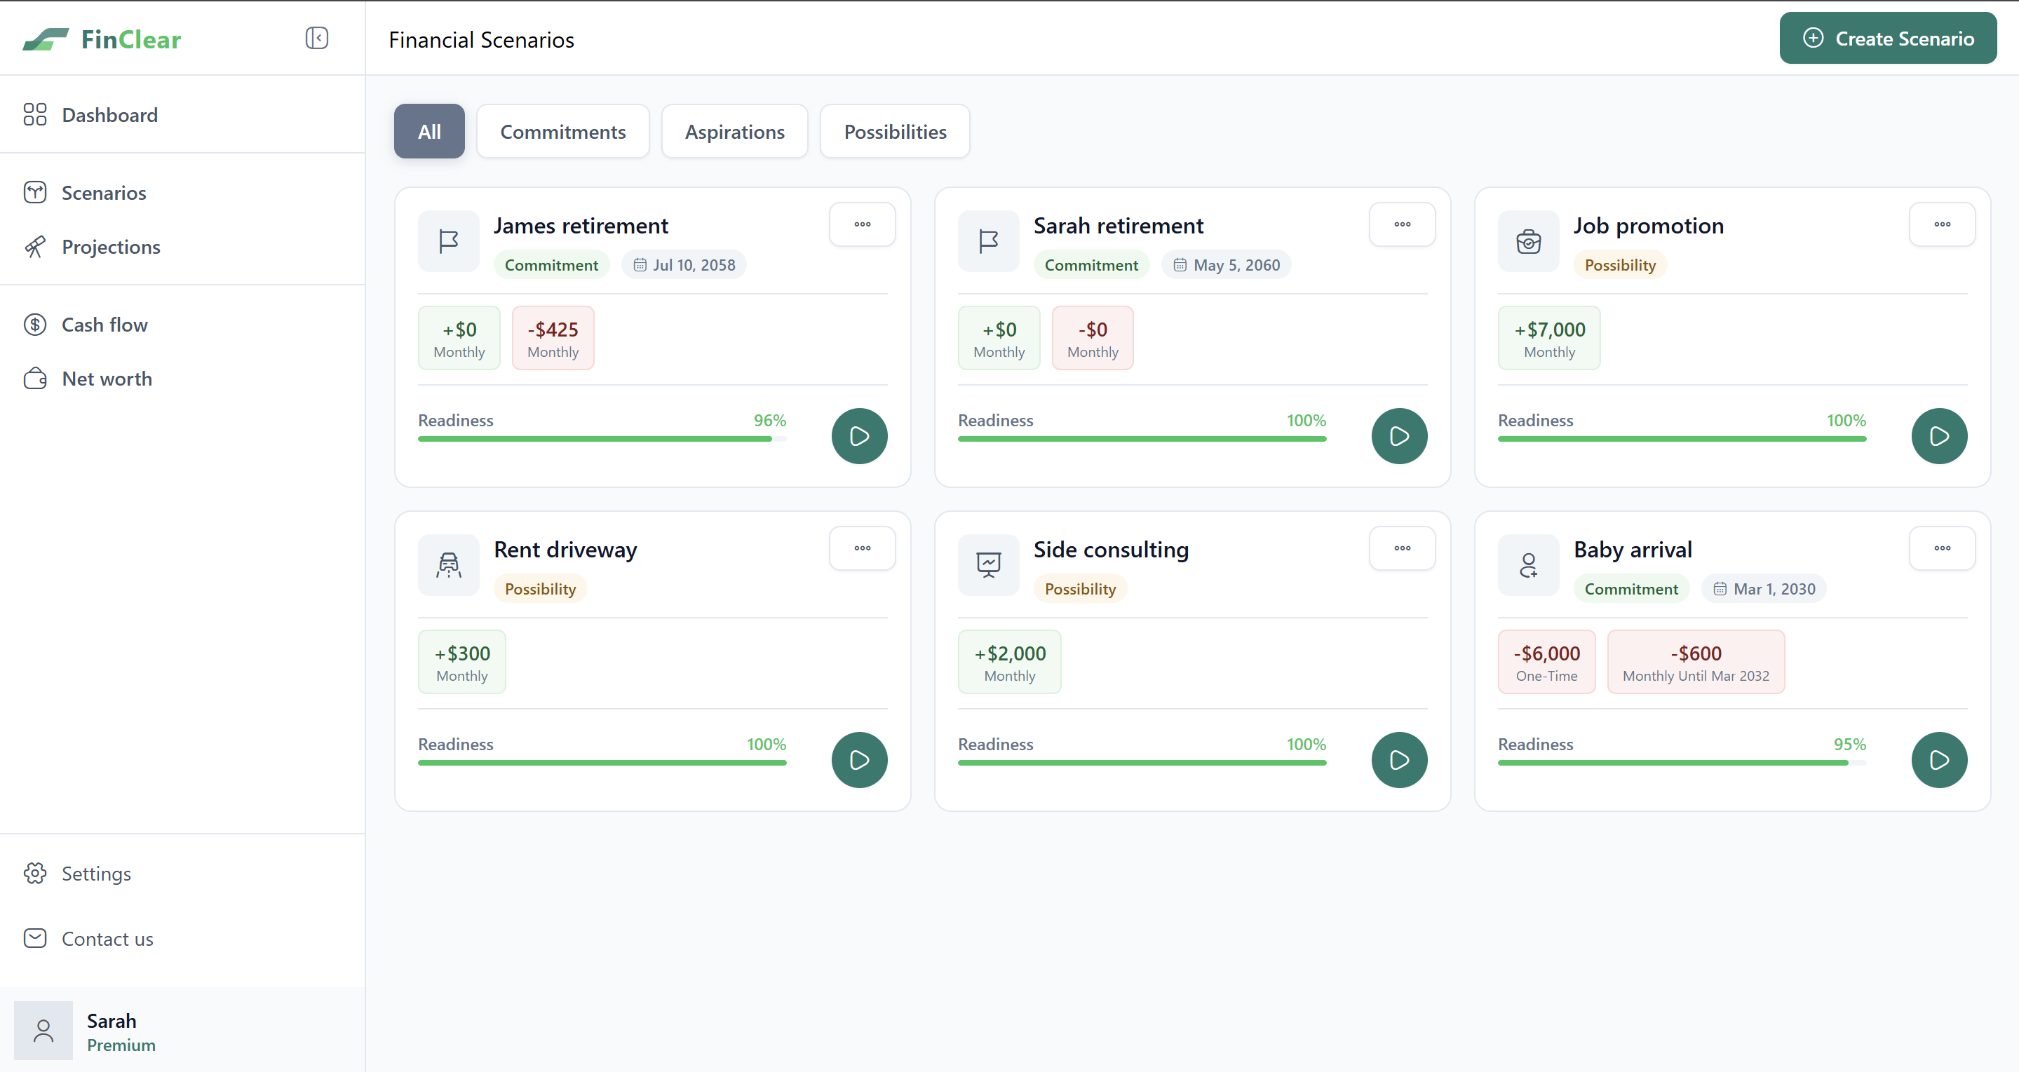This screenshot has height=1072, width=2019.
Task: Run the Sarah retirement scenario play button
Action: (x=1399, y=437)
